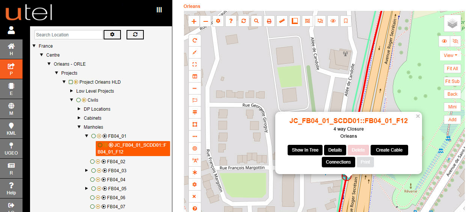Open the layers stack panel

452,23
